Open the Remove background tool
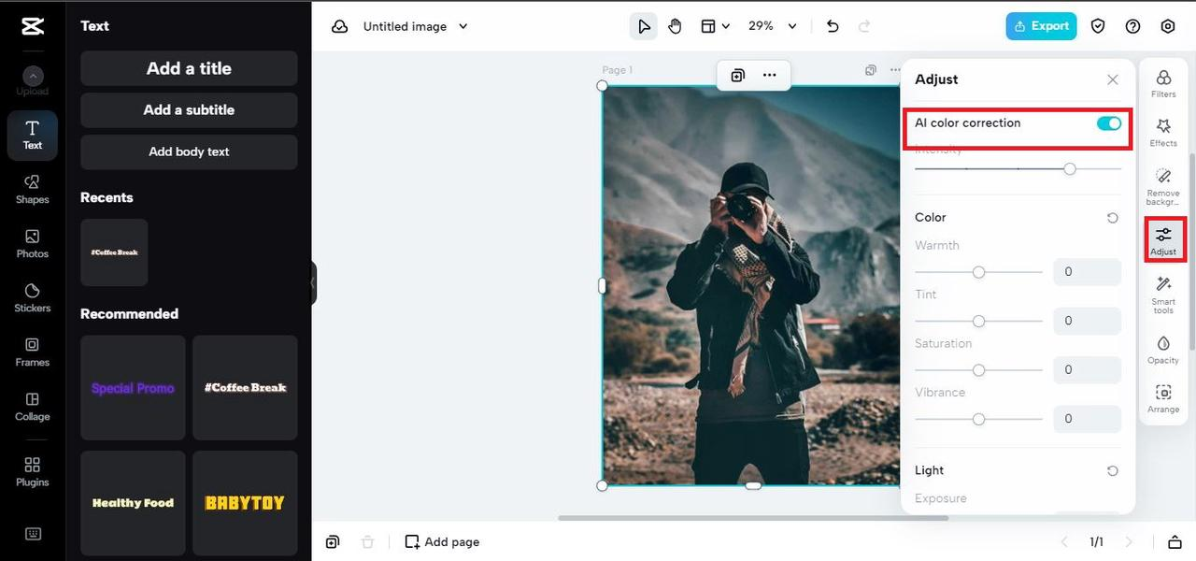Viewport: 1196px width, 561px height. (x=1163, y=186)
